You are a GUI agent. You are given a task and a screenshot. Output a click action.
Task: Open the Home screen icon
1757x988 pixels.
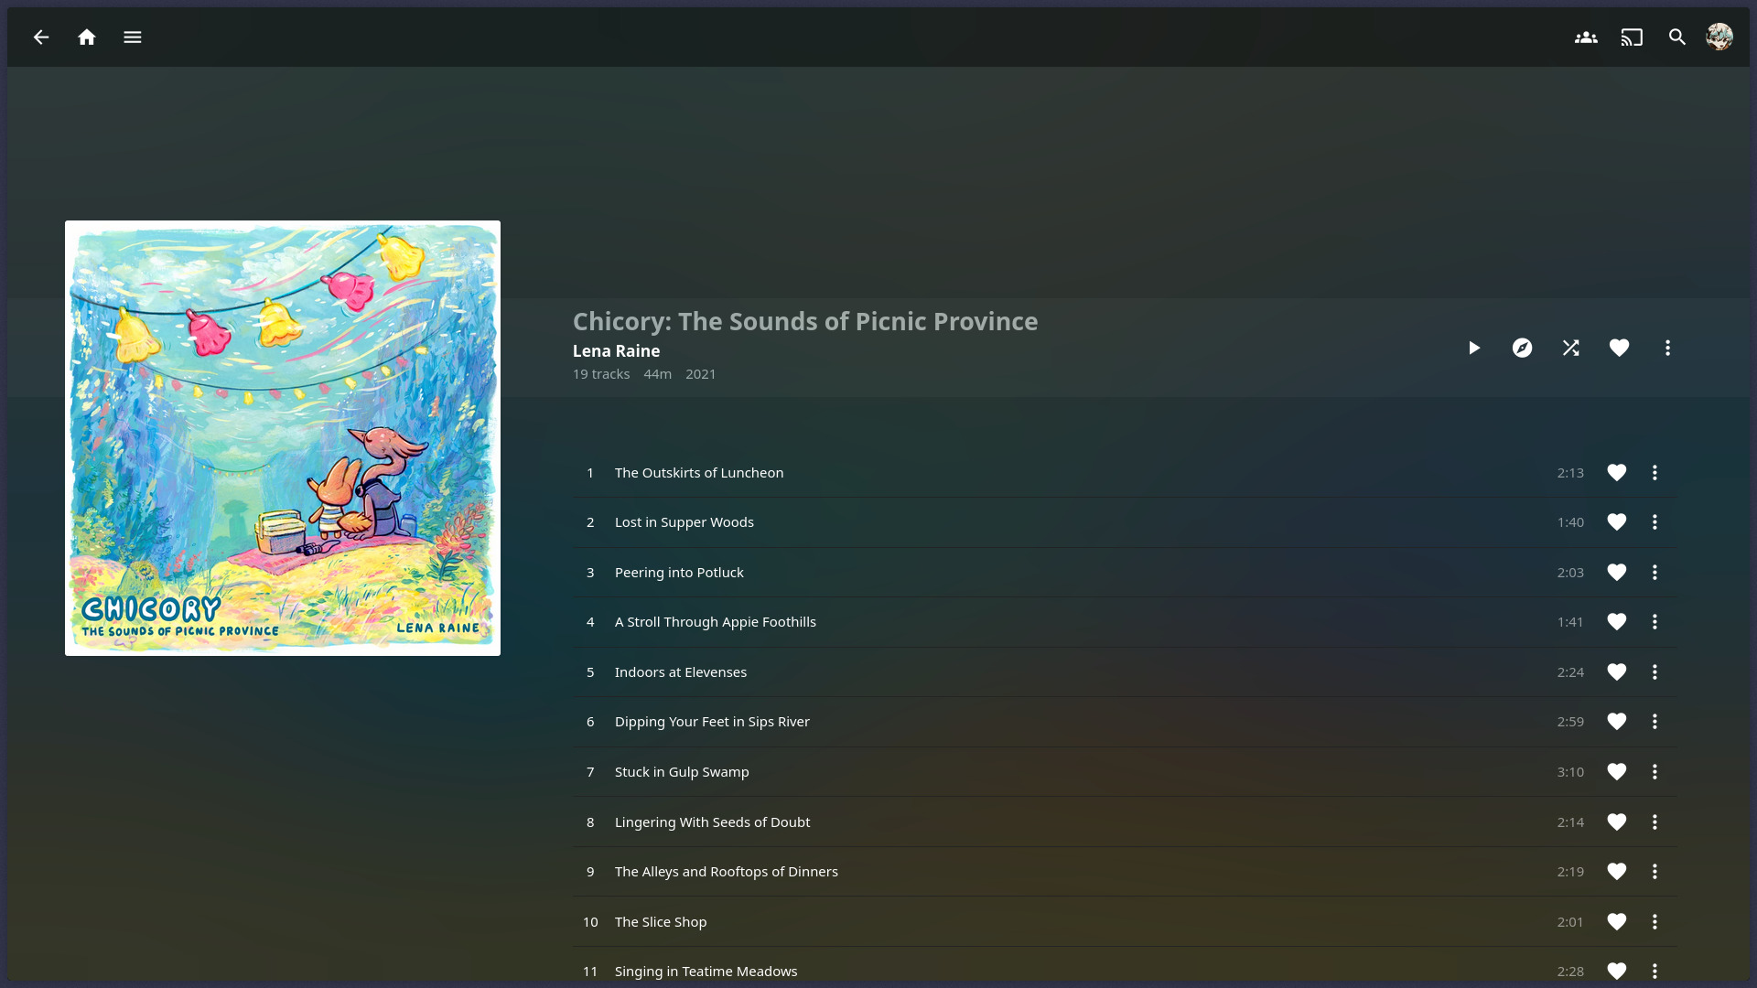pyautogui.click(x=87, y=38)
